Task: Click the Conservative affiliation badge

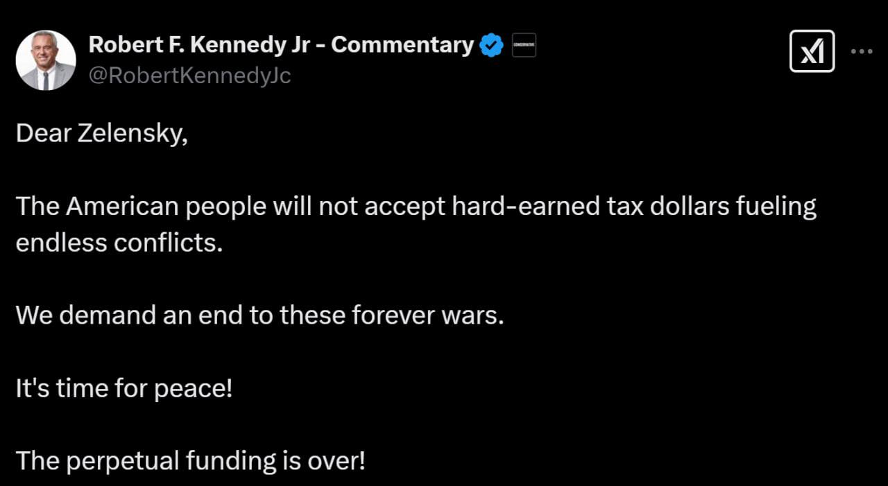Action: [524, 46]
